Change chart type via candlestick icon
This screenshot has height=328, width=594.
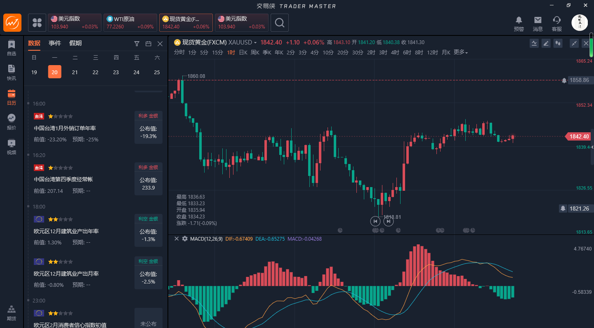[558, 43]
